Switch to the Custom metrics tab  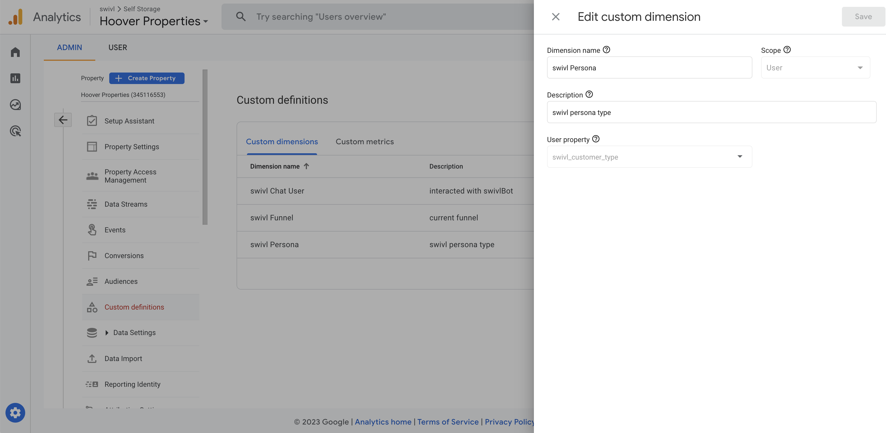pos(365,142)
